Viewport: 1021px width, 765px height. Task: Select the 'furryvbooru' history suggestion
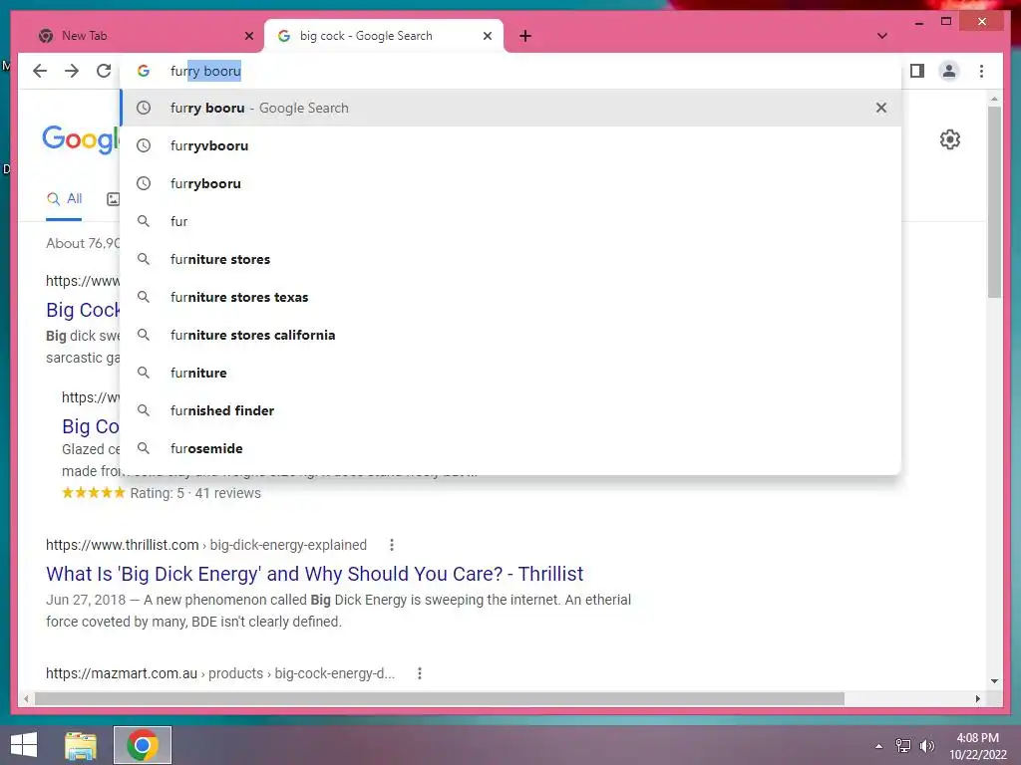[x=510, y=145]
